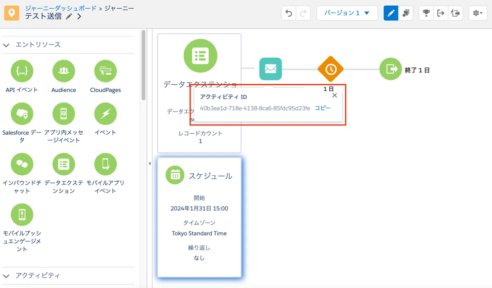Screen dimensions: 492x288
Task: Click the レコードカウント value 1
Action: tap(200, 141)
